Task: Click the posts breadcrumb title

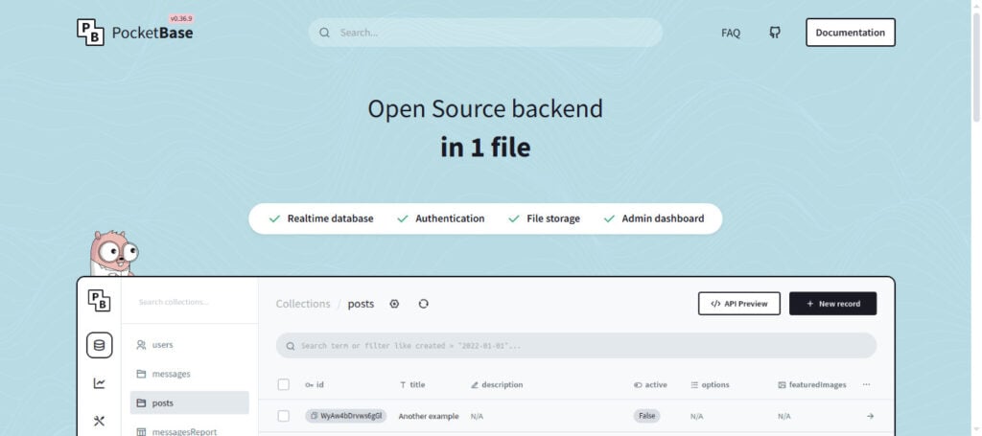Action: point(361,304)
